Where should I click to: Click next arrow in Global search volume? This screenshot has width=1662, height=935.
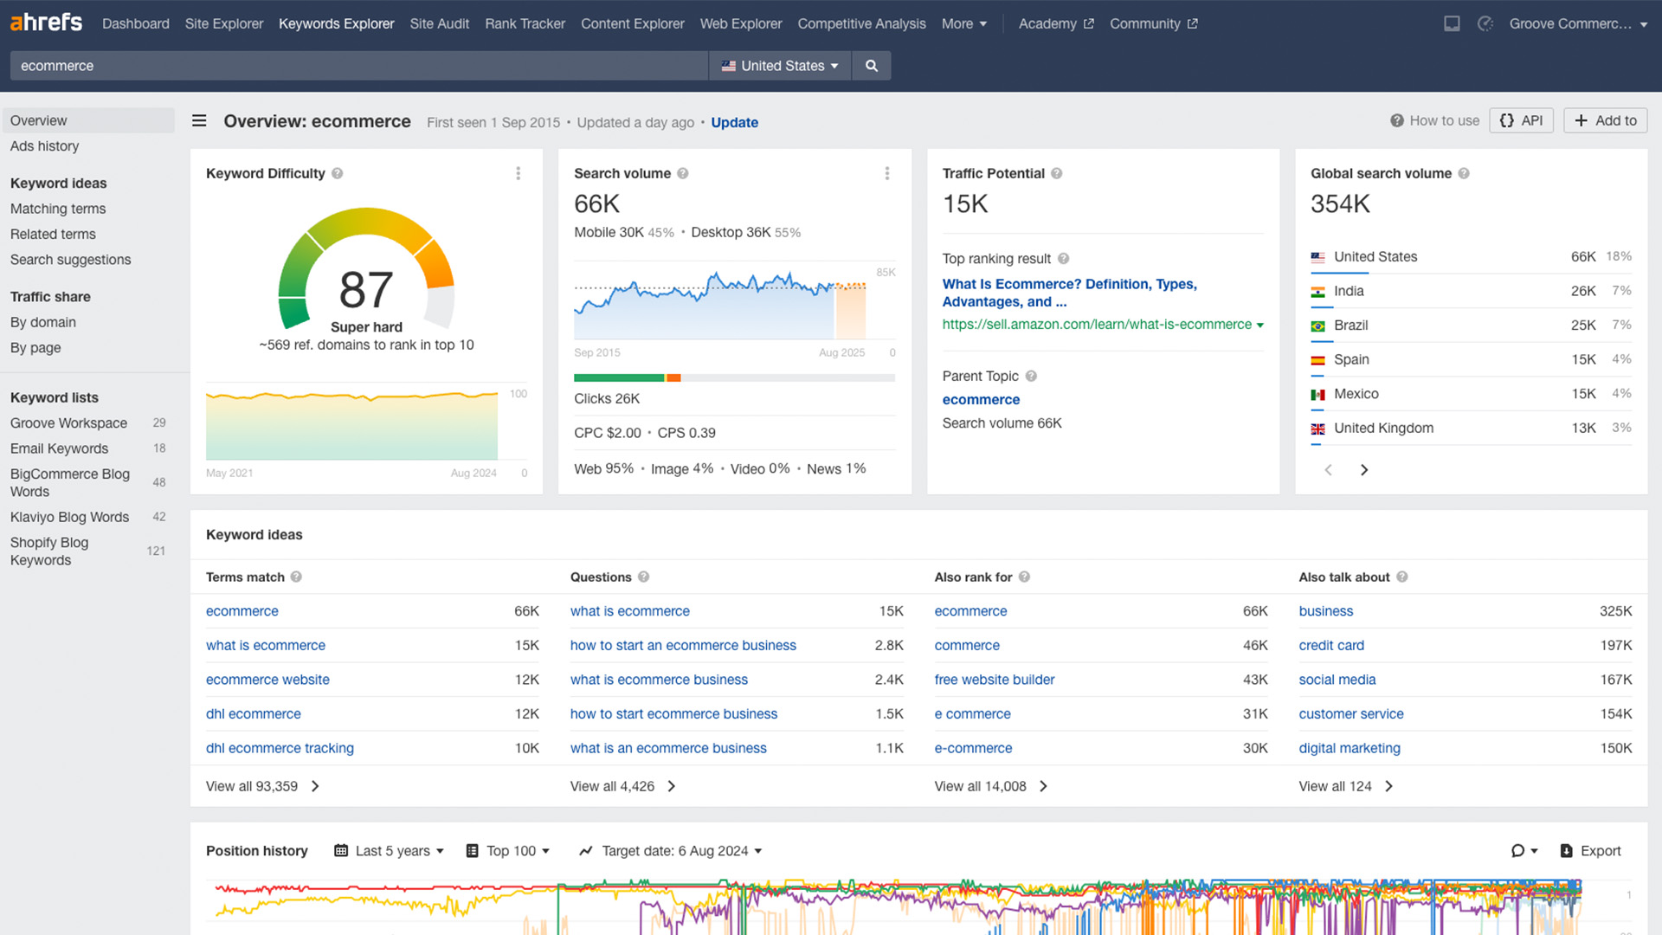click(1364, 470)
